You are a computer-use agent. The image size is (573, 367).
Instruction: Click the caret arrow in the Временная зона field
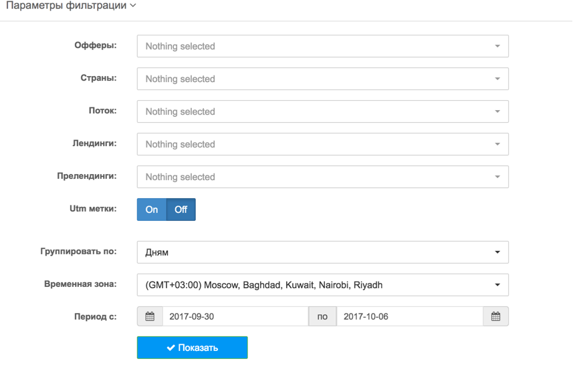click(497, 285)
